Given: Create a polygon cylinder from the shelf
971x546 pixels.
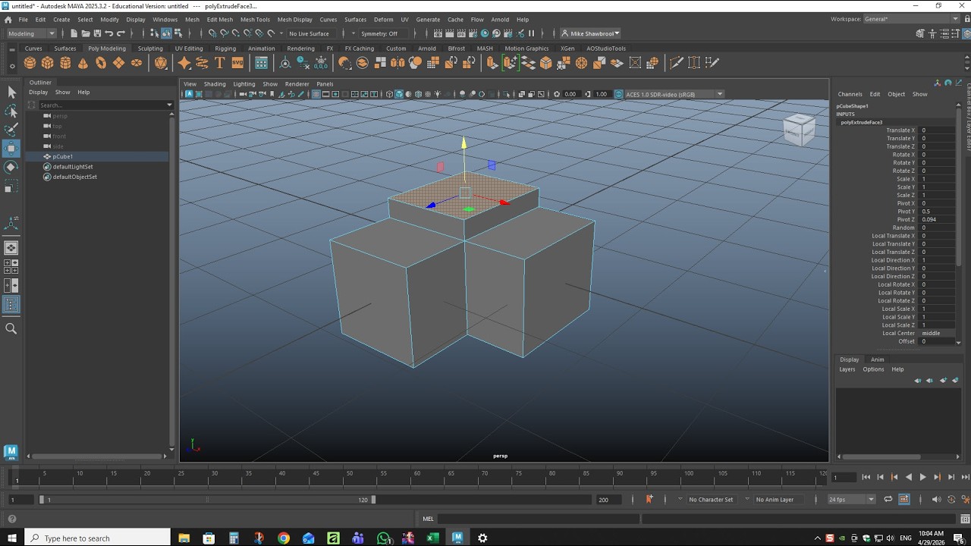Looking at the screenshot, I should tap(65, 63).
